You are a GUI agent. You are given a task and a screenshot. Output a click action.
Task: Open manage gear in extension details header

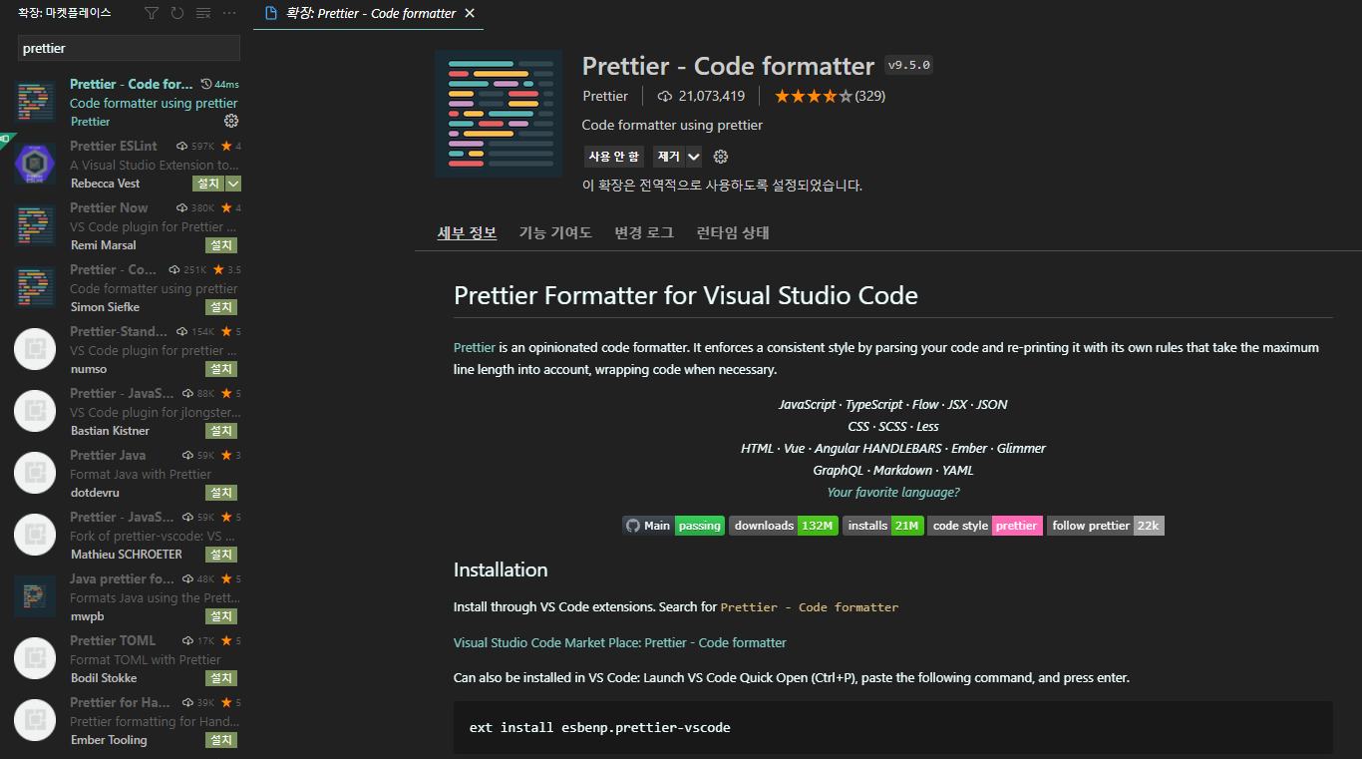coord(721,157)
